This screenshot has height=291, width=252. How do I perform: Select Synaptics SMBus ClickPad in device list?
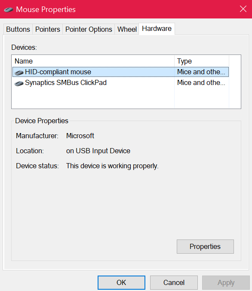pyautogui.click(x=120, y=82)
